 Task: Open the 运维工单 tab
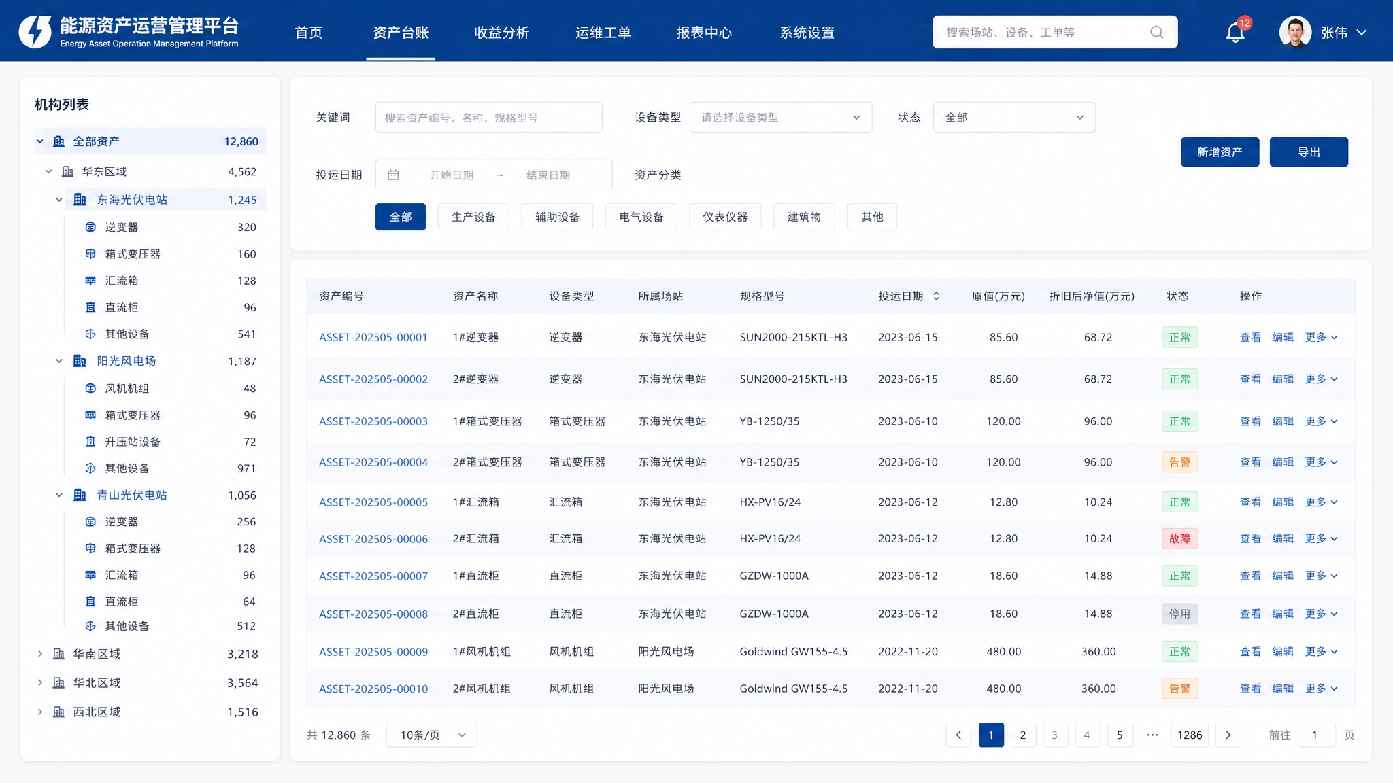pos(603,33)
